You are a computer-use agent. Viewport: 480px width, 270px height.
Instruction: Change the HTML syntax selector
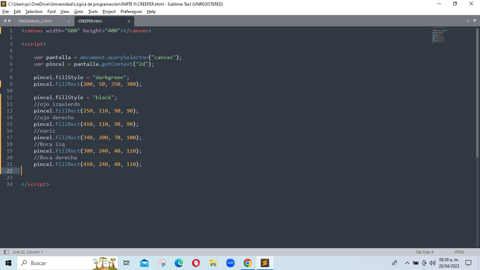pos(460,252)
